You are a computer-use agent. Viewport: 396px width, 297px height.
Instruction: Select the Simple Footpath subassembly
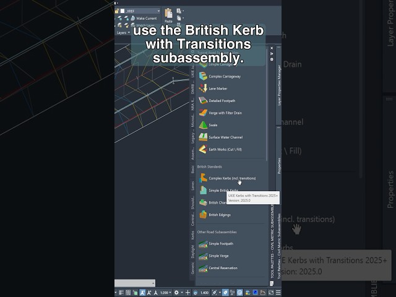(216, 243)
